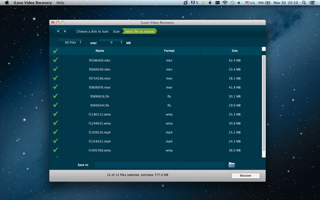Viewport: 320px width, 200px height.
Task: Open the Help menu
Action: pyautogui.click(x=60, y=3)
